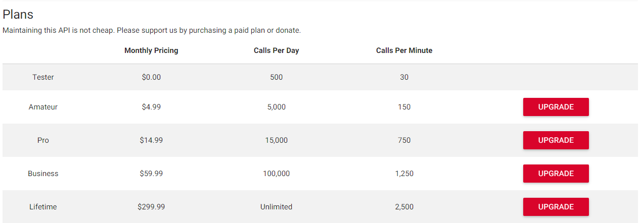Select the Lifetime plan label
Image resolution: width=641 pixels, height=223 pixels.
click(x=43, y=207)
